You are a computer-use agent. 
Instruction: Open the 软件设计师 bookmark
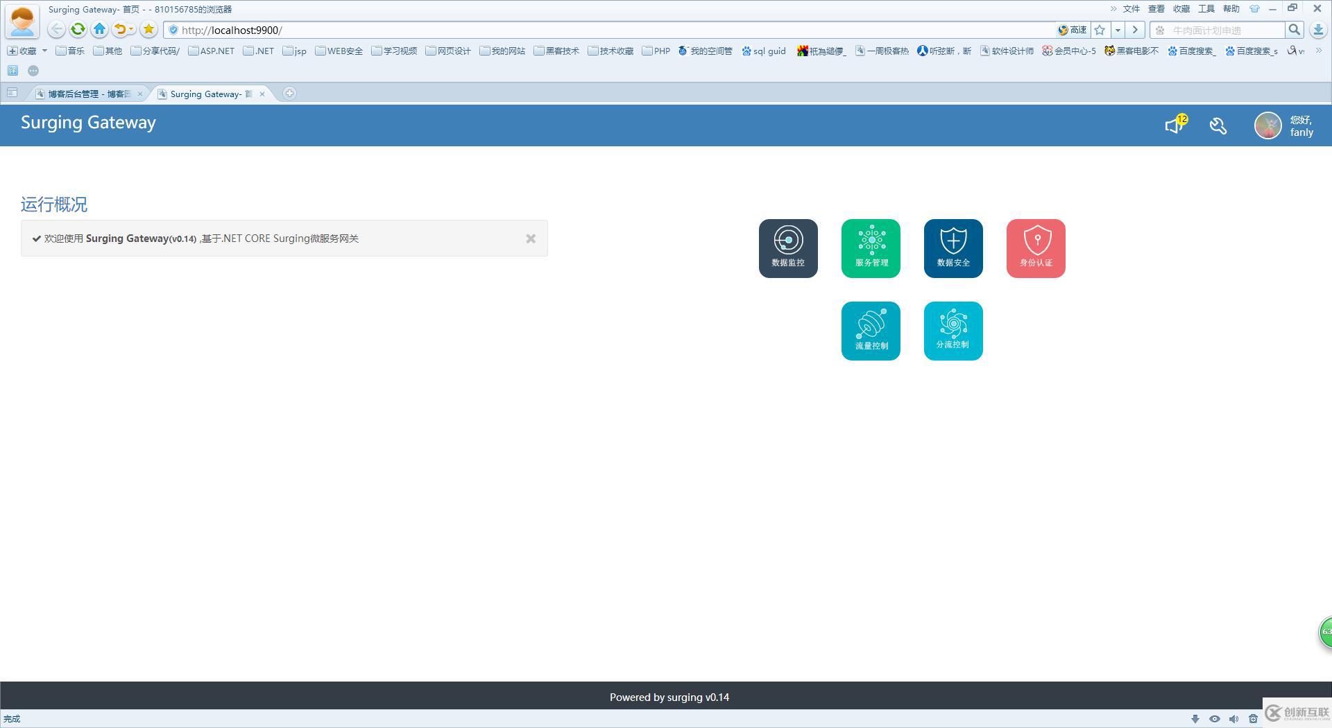point(1007,51)
